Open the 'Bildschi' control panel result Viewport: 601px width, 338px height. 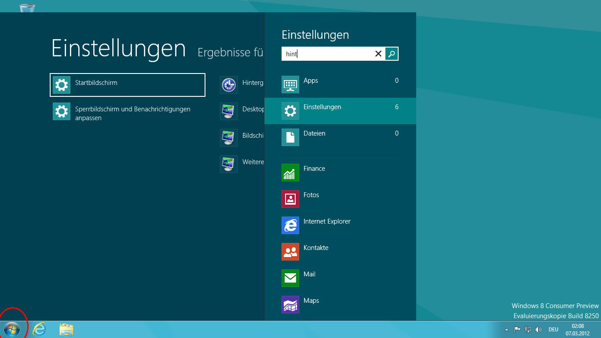pos(242,137)
